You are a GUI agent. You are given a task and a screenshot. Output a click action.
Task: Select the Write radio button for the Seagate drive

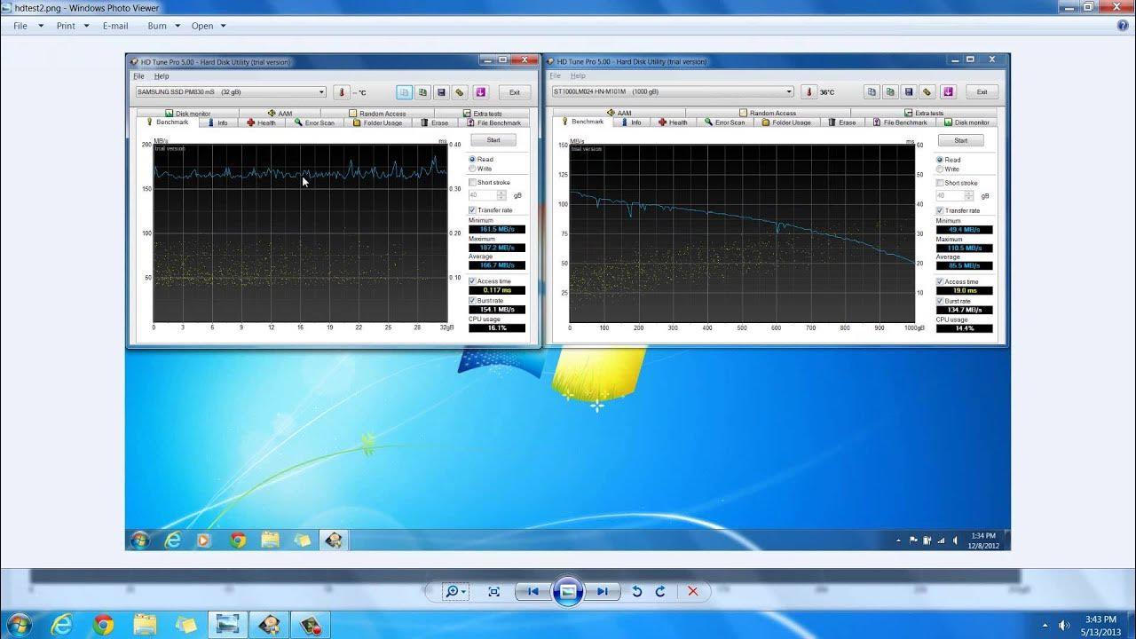(x=939, y=169)
